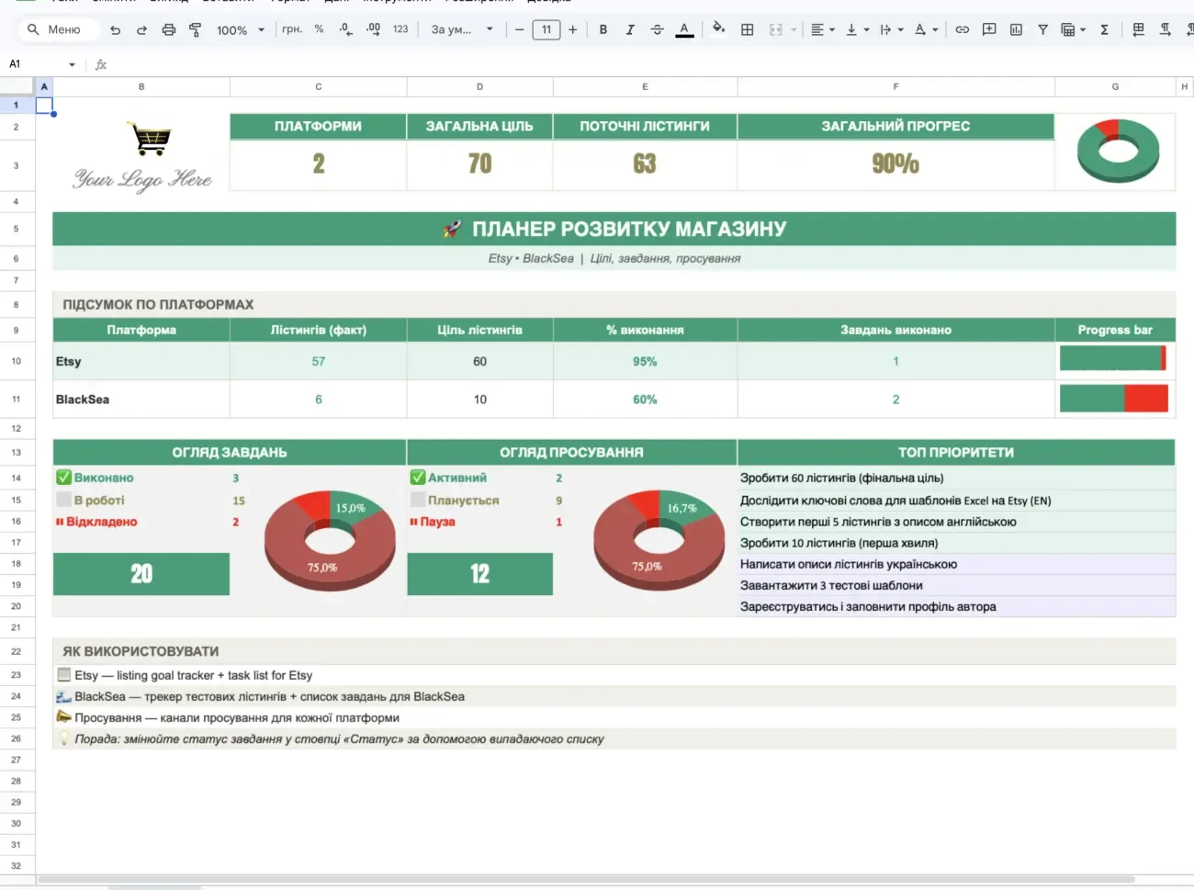Format as percent (%)

[319, 29]
